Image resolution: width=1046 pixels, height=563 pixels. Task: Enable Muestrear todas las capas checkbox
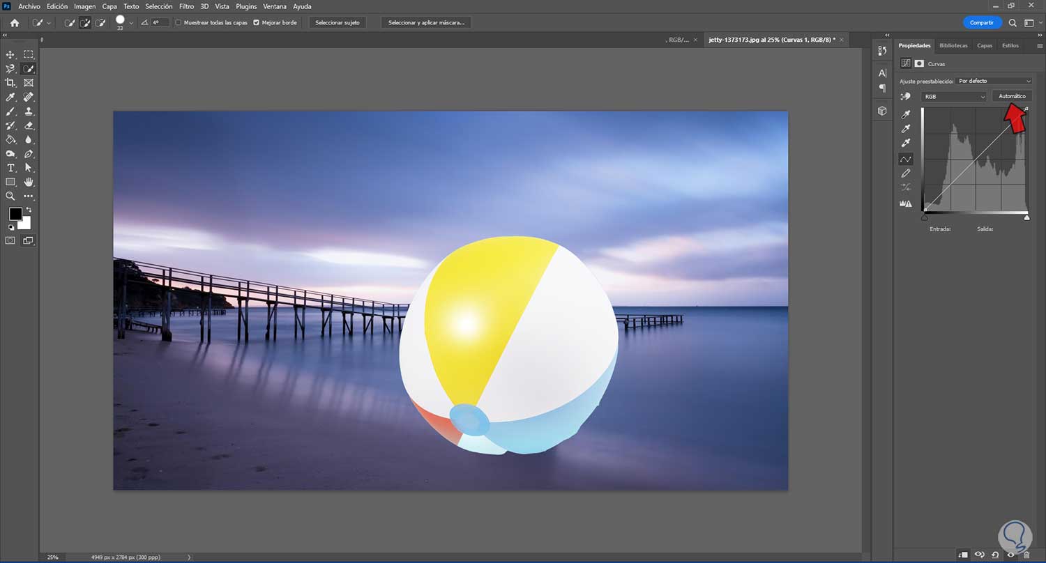179,22
